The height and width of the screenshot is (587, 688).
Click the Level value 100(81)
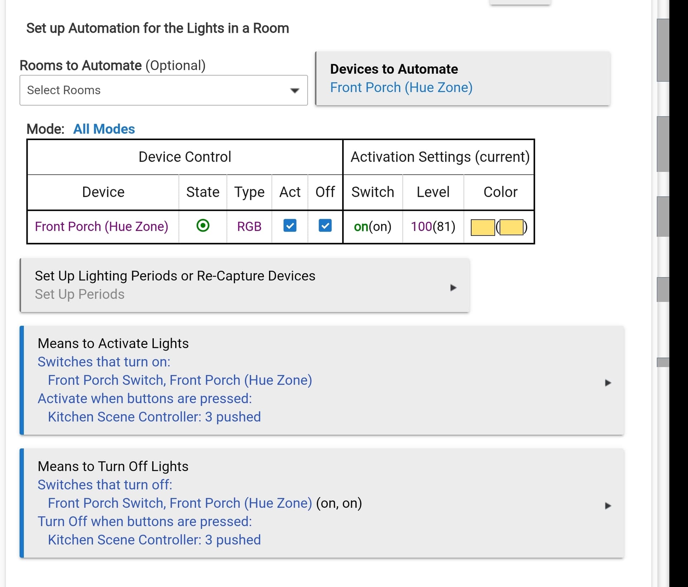point(433,226)
